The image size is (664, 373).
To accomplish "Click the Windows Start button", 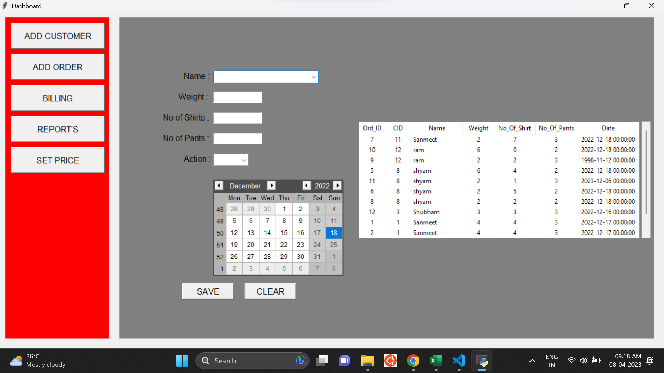I will pos(182,361).
